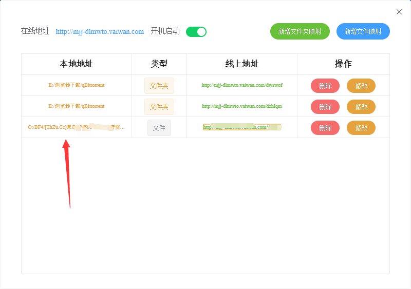This screenshot has height=289, width=411.
Task: Click the 类型 column header
Action: 159,64
